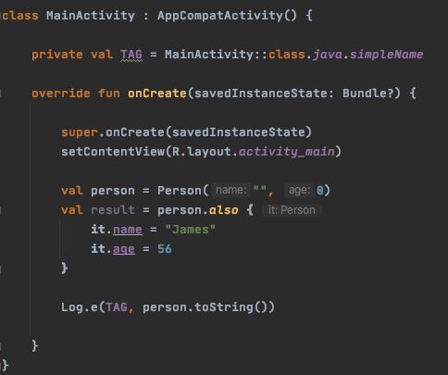Click onCreate in the super.onCreate call
The width and height of the screenshot is (448, 375).
[x=135, y=132]
